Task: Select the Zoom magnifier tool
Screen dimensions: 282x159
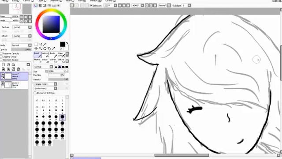Action: (x=41, y=49)
